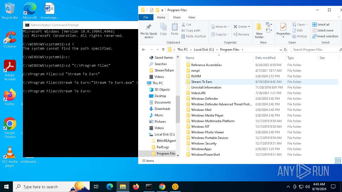
Task: Open Recent locations dropdown arrow
Action: click(x=158, y=50)
